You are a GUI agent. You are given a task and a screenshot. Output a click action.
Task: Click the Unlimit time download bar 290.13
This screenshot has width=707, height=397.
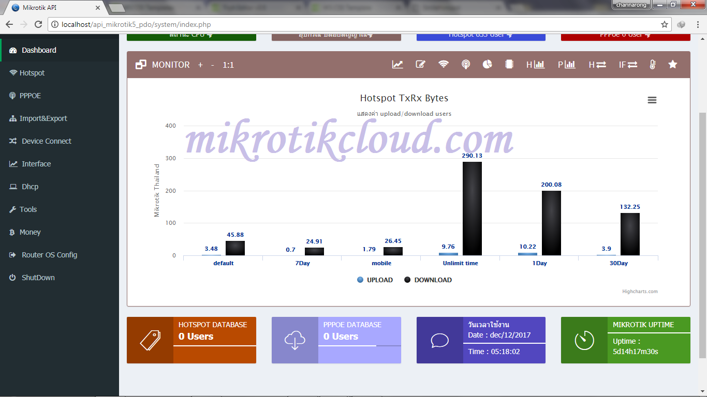[472, 208]
